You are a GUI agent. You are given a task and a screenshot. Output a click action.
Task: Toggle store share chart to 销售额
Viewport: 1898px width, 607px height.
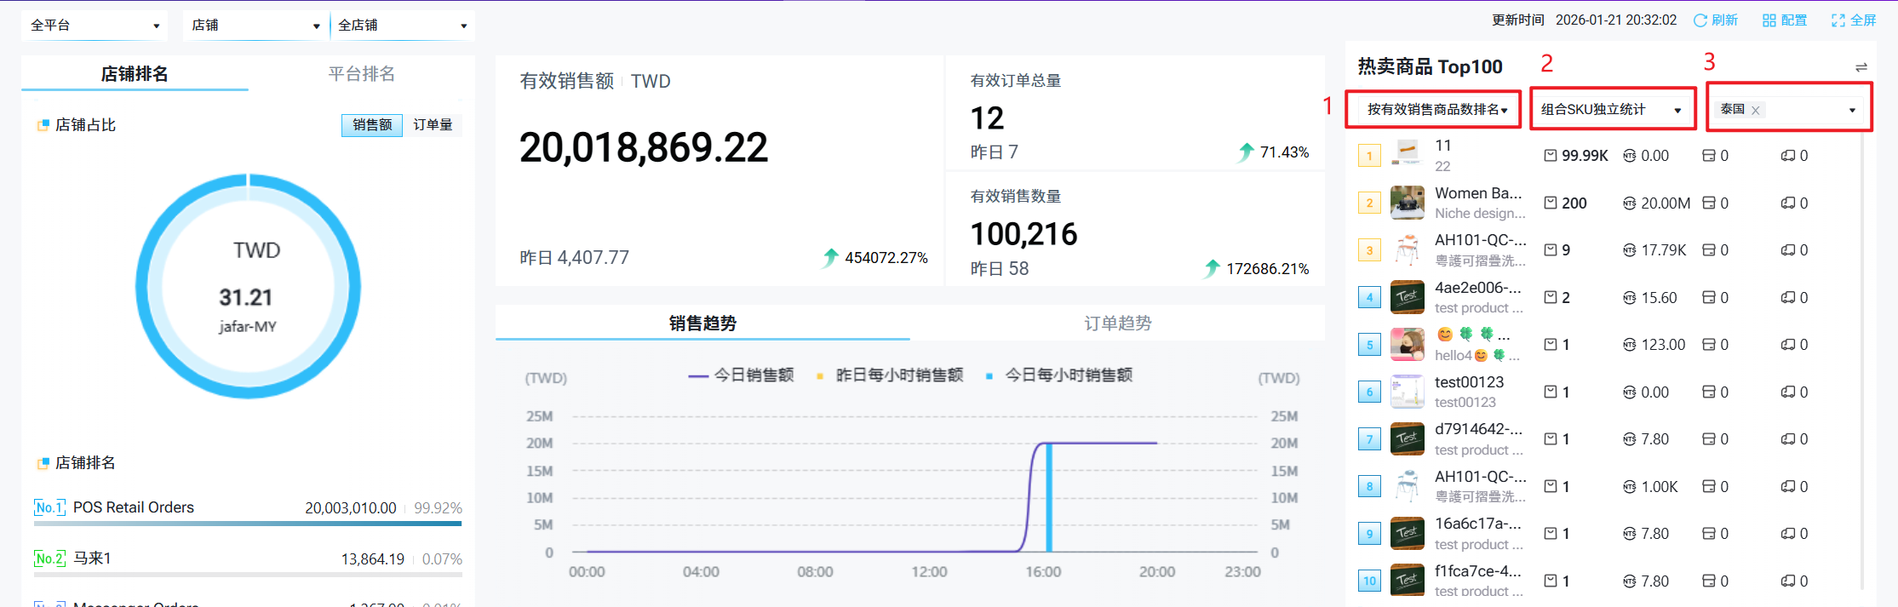tap(372, 125)
